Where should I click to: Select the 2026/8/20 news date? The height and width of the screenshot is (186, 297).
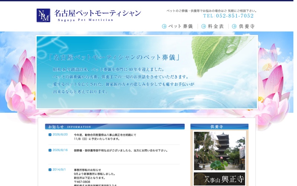click(x=60, y=135)
